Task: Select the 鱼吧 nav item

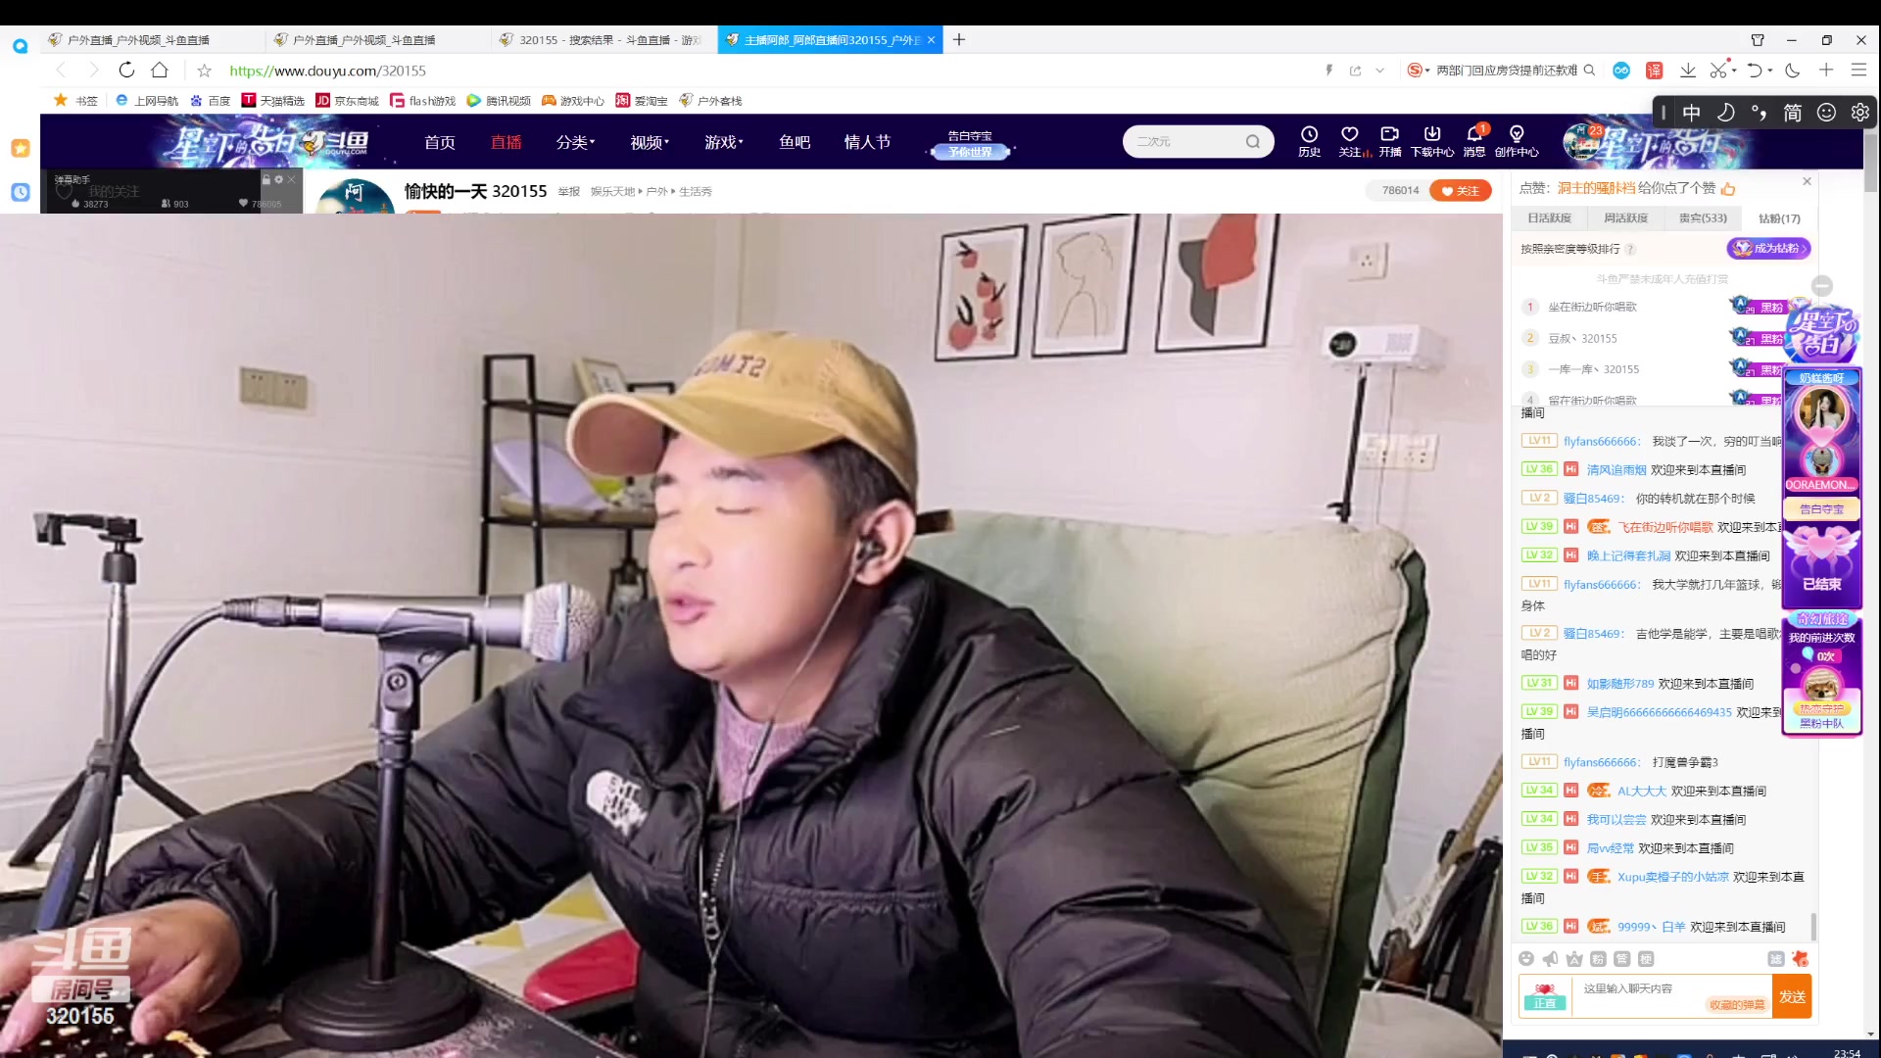Action: (795, 142)
